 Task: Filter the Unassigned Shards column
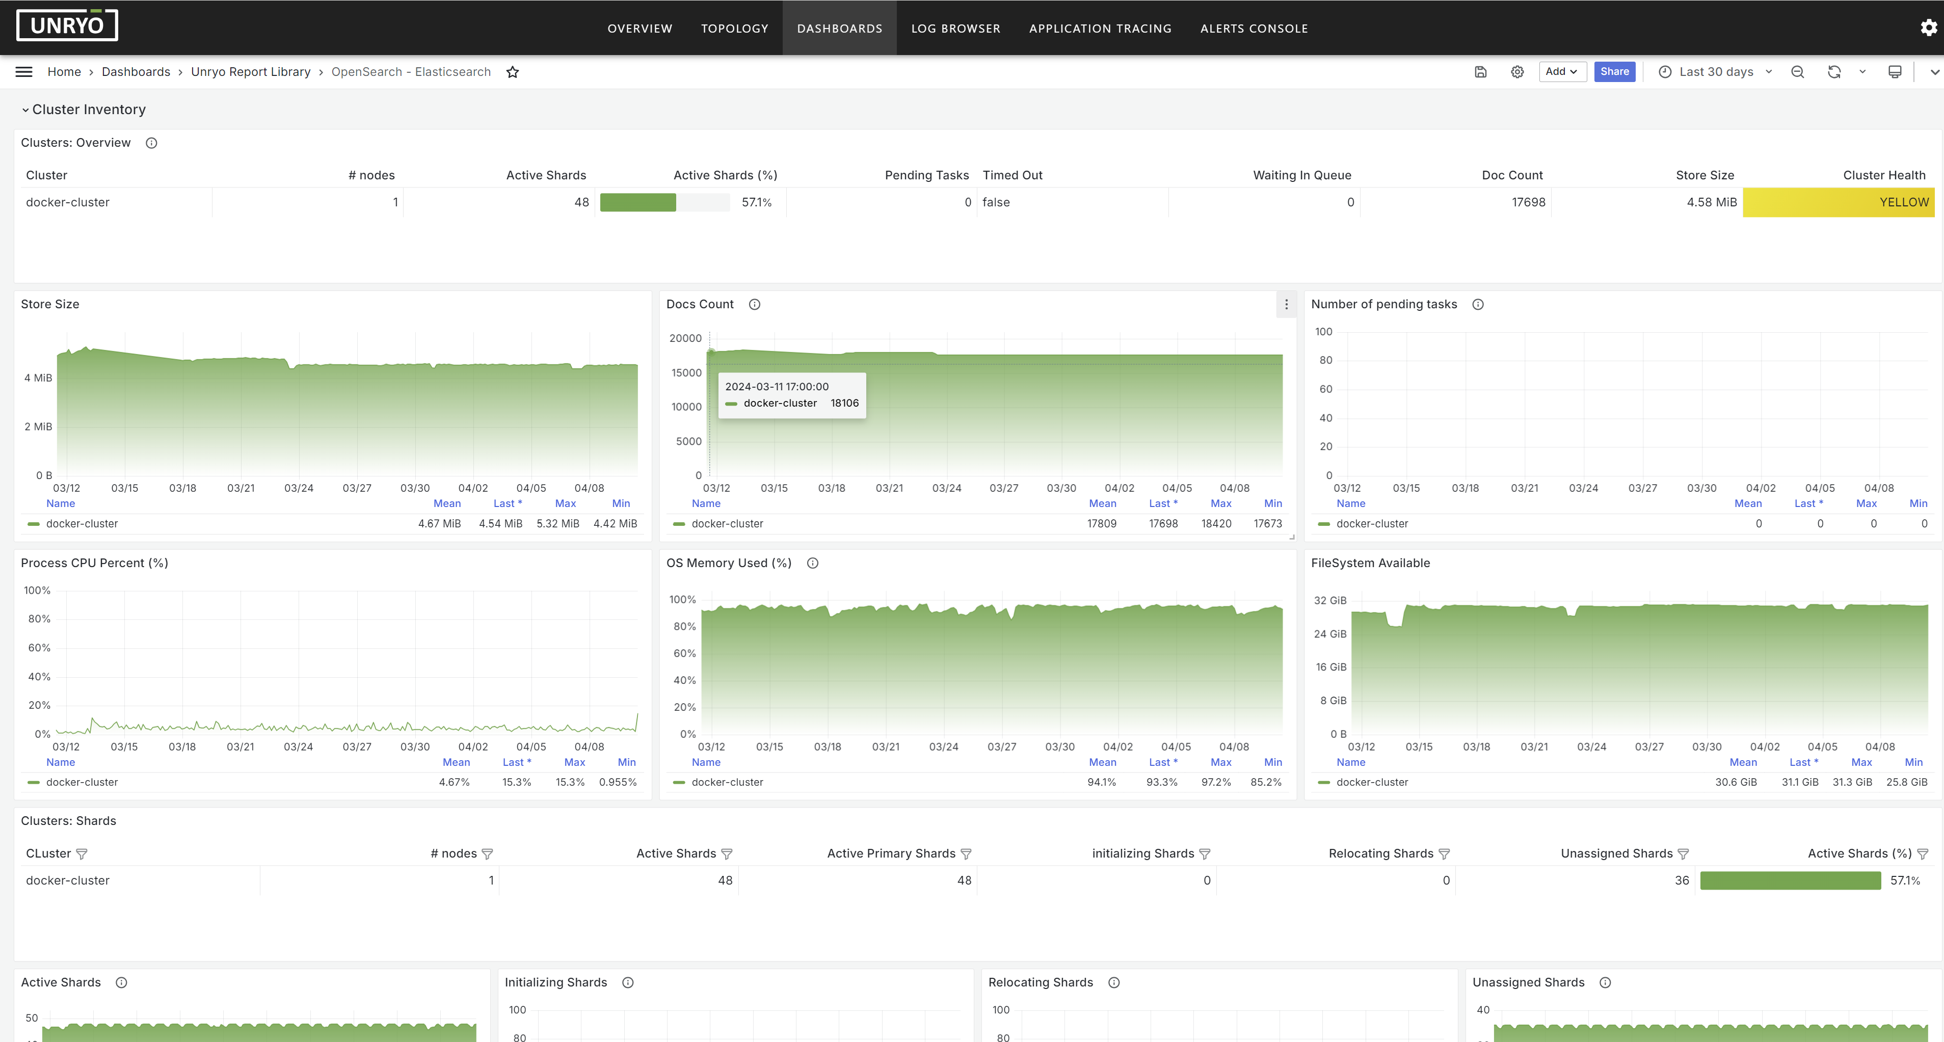click(1683, 853)
